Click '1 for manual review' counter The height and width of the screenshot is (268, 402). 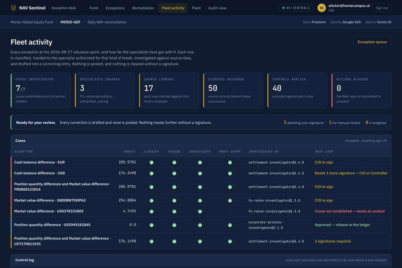(344, 123)
